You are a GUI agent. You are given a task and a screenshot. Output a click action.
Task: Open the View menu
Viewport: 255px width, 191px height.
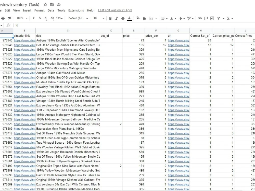coord(16,10)
